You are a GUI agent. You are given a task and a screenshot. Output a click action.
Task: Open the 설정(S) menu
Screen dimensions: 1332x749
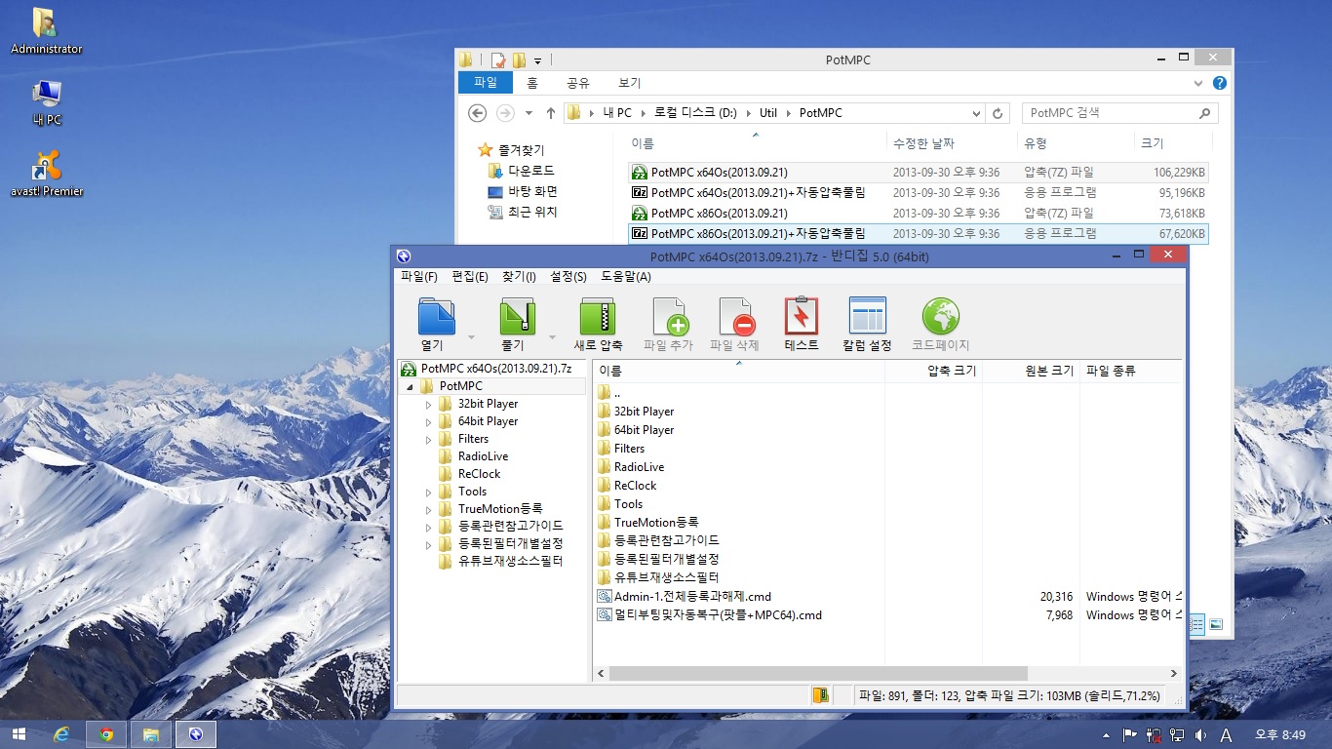[568, 277]
